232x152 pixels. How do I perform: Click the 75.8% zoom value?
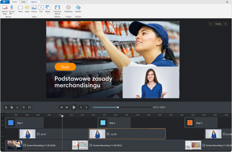point(218,24)
